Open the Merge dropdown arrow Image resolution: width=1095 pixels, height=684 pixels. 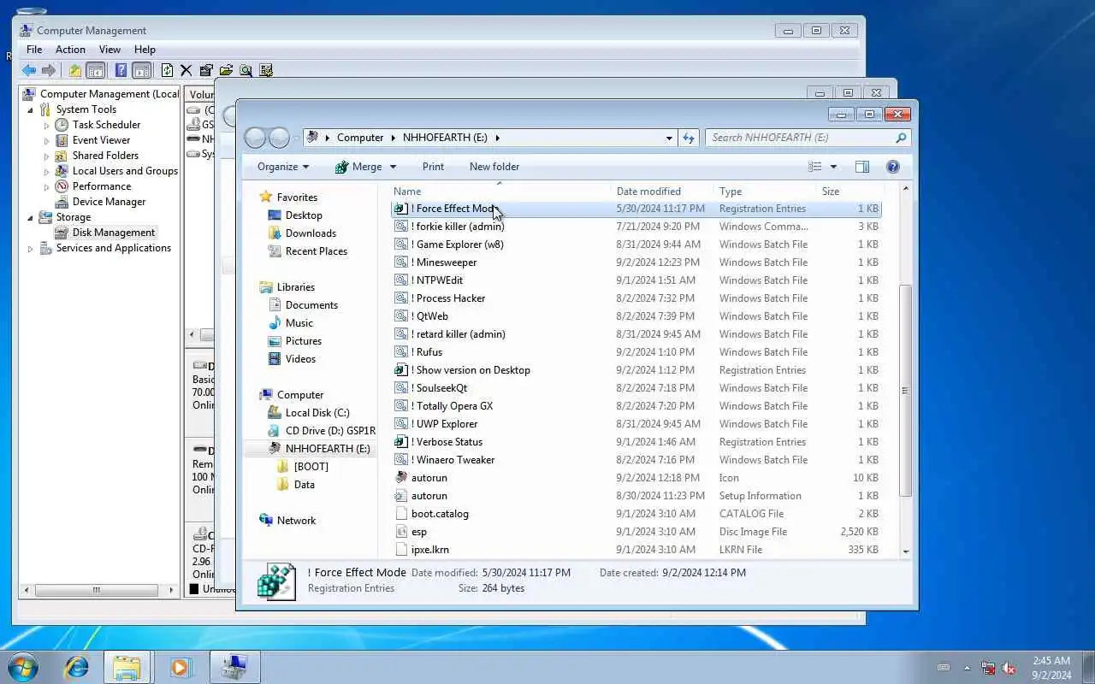pos(394,167)
